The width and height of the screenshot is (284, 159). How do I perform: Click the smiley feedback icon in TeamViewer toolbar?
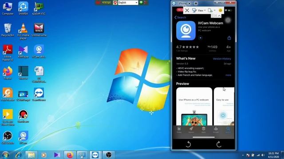[x=221, y=10]
